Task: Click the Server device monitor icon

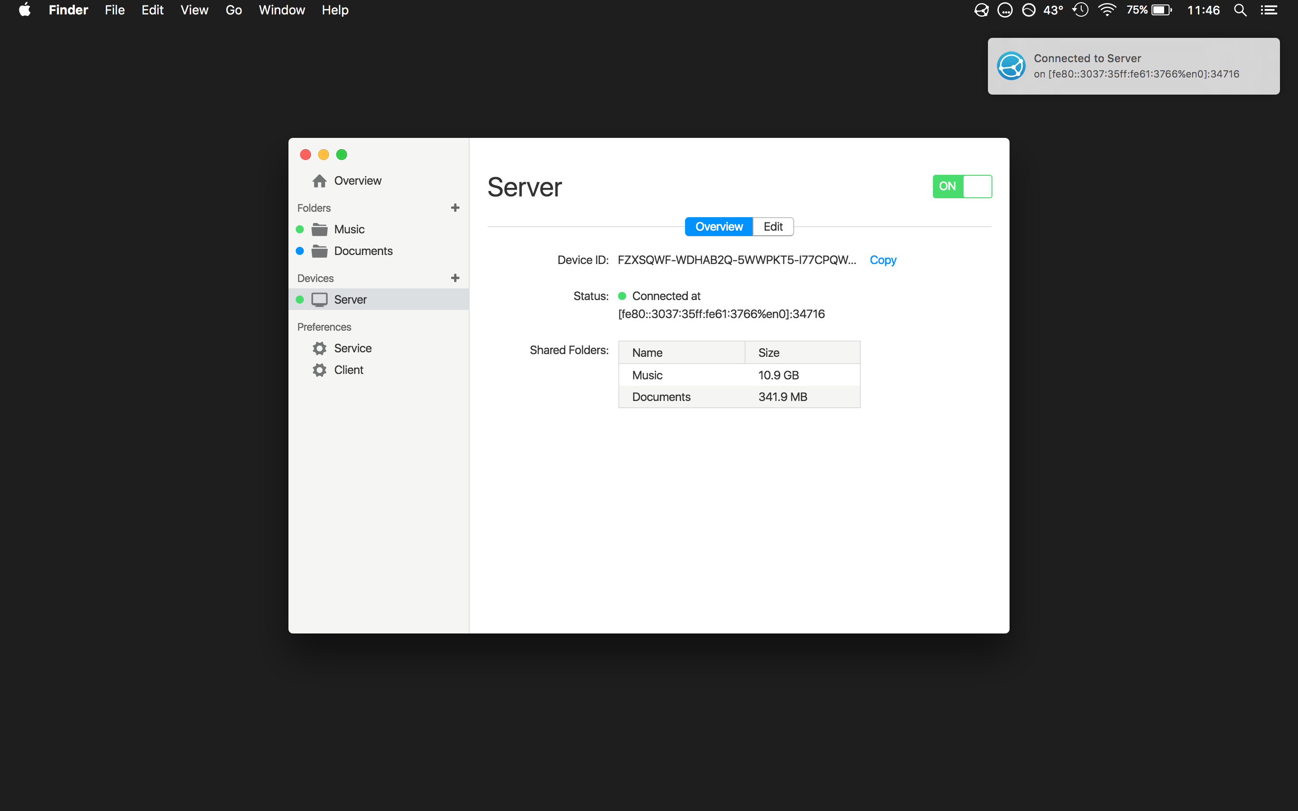Action: tap(320, 299)
